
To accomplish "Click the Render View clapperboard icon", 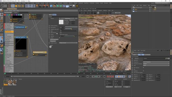I will (x=40, y=6).
